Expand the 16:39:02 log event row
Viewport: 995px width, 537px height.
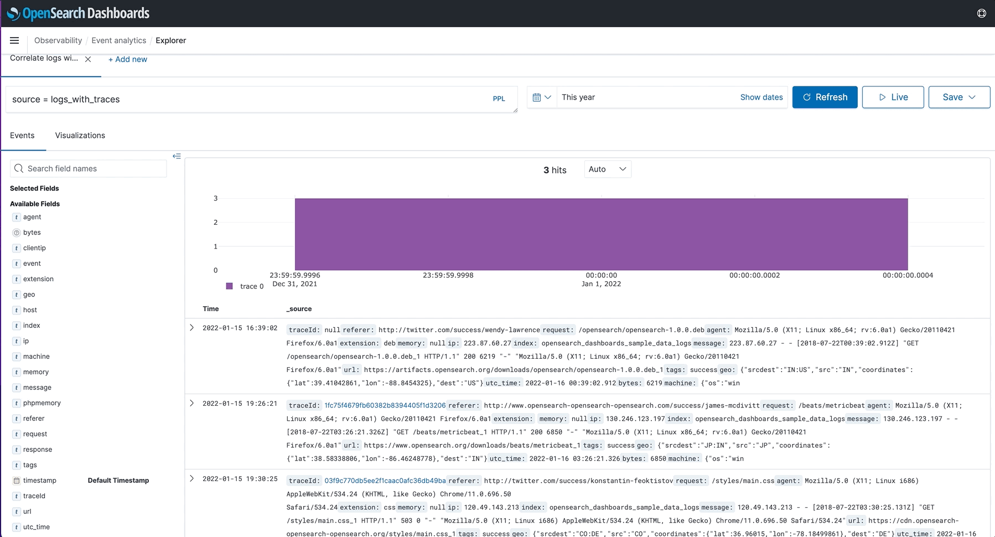point(192,328)
